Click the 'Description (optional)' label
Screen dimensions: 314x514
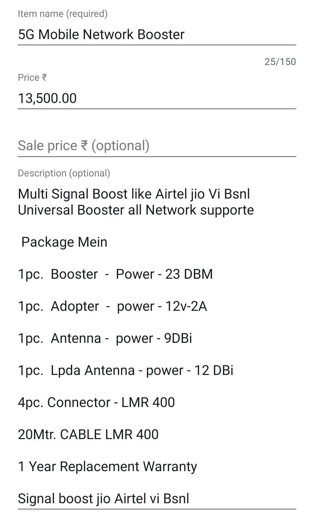pos(64,173)
